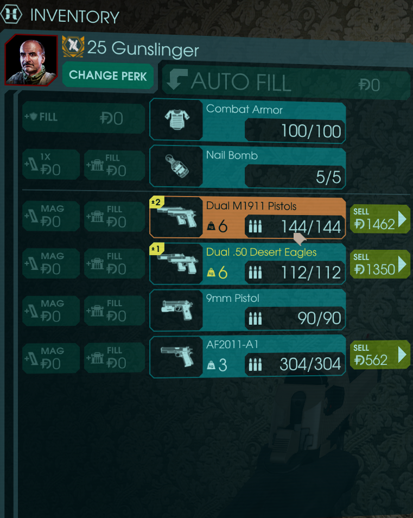This screenshot has height=518, width=413.
Task: Select the Dual M1911 Pistols weapon icon
Action: click(x=176, y=217)
